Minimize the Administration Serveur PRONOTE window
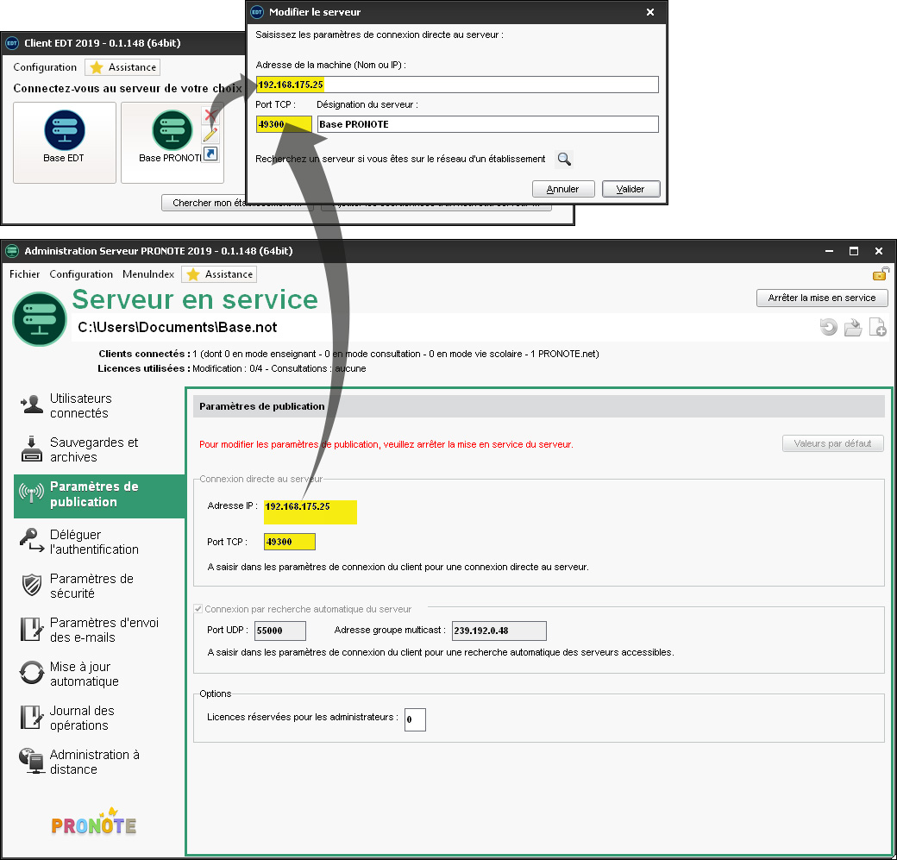The height and width of the screenshot is (860, 897). click(829, 251)
